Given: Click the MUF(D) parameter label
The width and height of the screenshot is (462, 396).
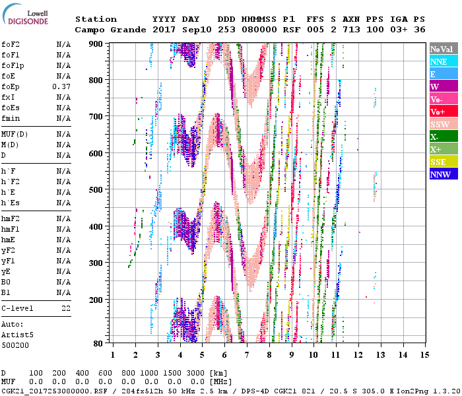Looking at the screenshot, I should pyautogui.click(x=15, y=135).
